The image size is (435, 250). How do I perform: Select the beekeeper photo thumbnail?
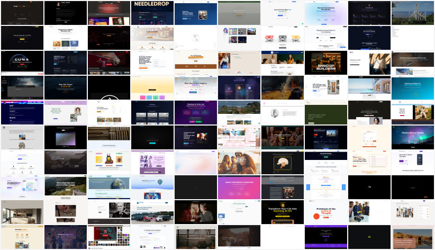coord(413,112)
